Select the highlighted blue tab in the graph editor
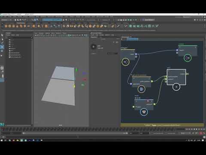 click(132, 39)
